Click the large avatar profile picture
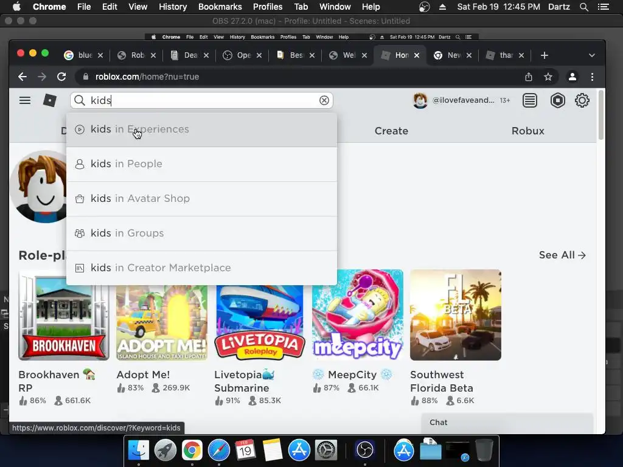 coord(38,187)
